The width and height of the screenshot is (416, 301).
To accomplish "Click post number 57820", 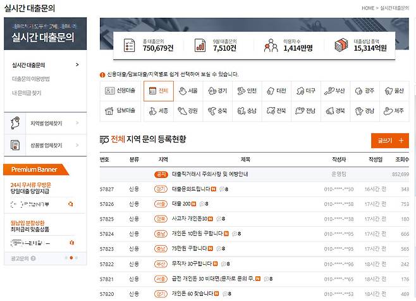I will 107,294.
